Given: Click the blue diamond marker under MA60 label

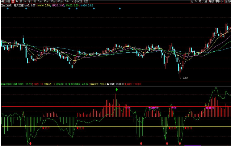Looking at the screenshot, I should coord(94,9).
